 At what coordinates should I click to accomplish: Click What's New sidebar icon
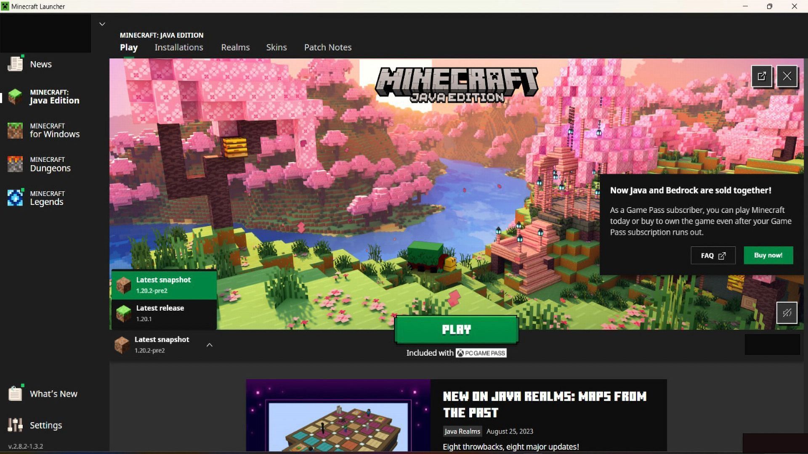15,393
